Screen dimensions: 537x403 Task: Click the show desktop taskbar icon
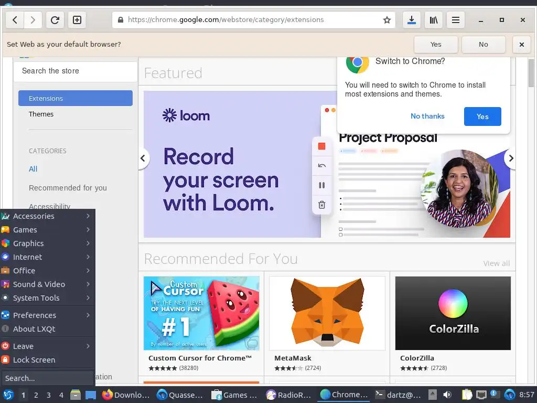[90, 395]
